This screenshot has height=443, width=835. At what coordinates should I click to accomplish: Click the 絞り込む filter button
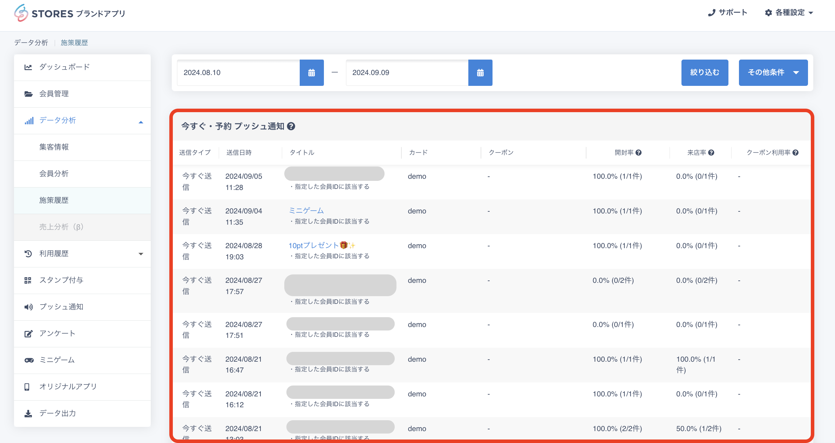point(705,73)
